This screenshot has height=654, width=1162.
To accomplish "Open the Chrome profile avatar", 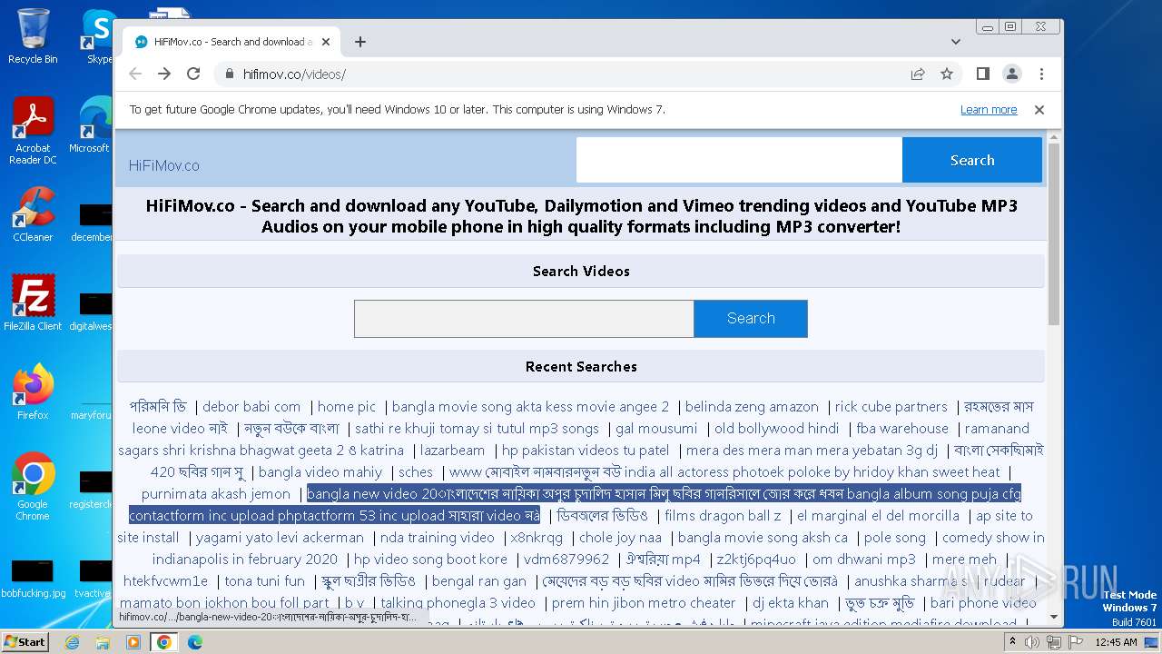I will [x=1012, y=74].
